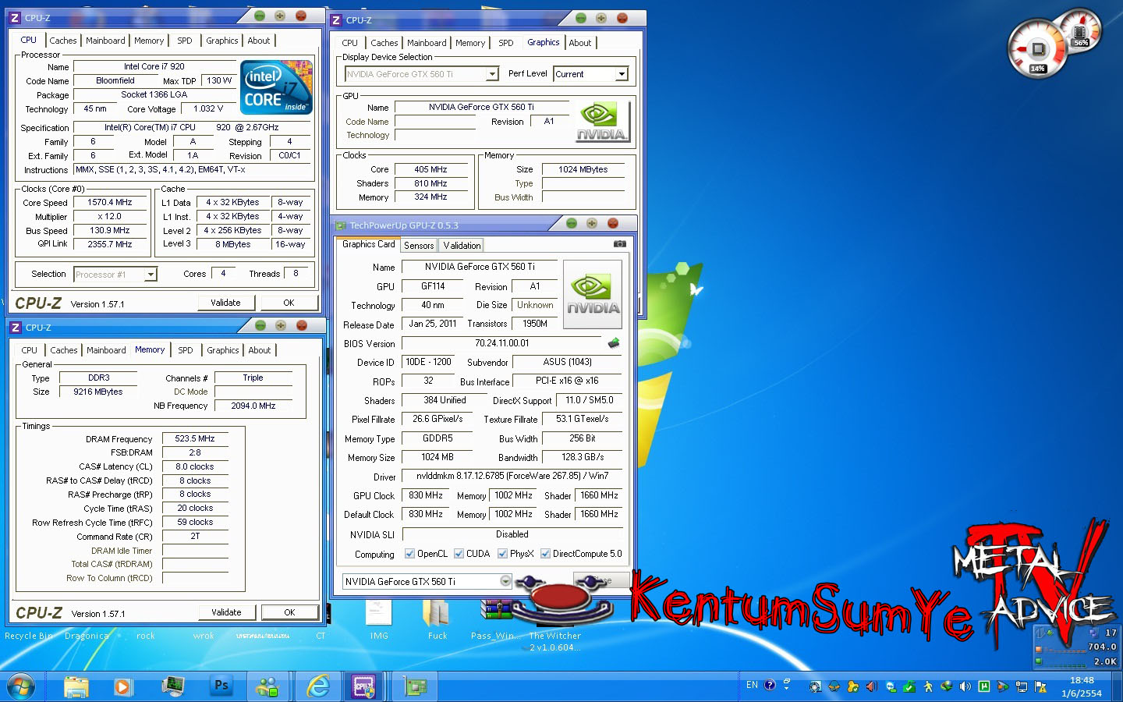Click the memory Size value 9216 MBytes
This screenshot has height=702, width=1123.
click(x=98, y=392)
